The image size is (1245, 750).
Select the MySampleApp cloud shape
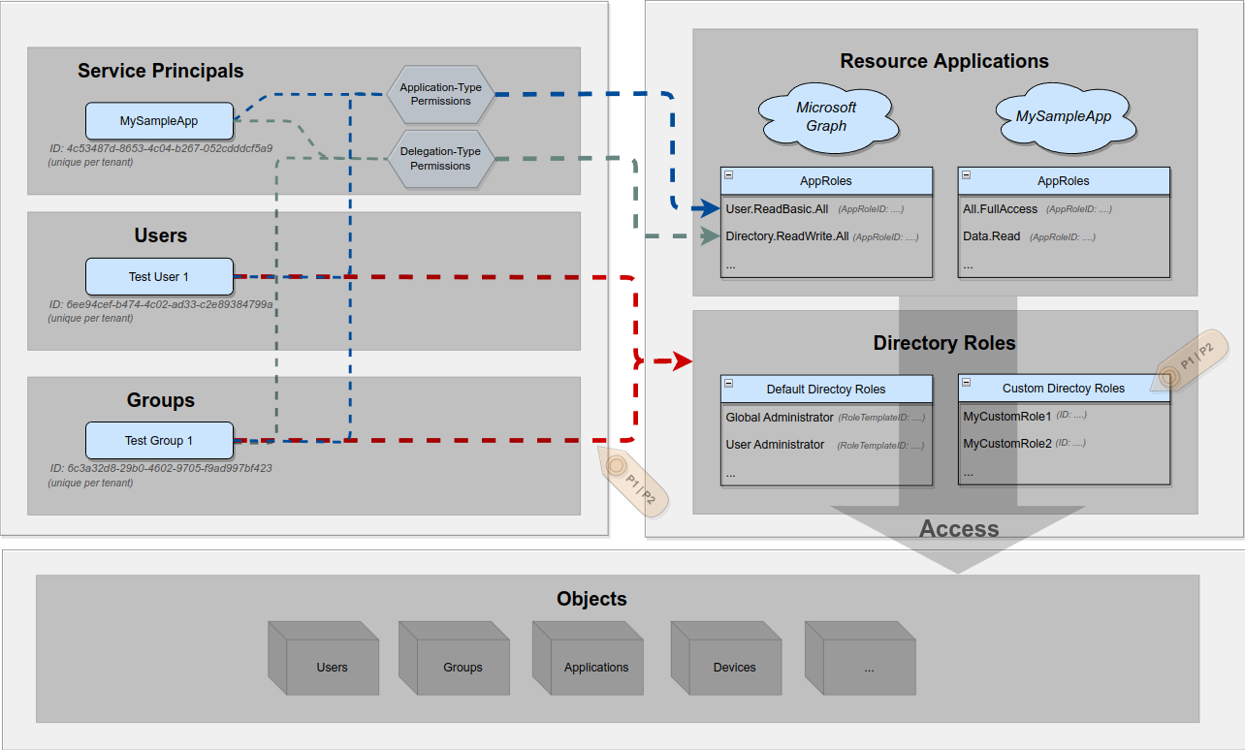coord(1065,116)
